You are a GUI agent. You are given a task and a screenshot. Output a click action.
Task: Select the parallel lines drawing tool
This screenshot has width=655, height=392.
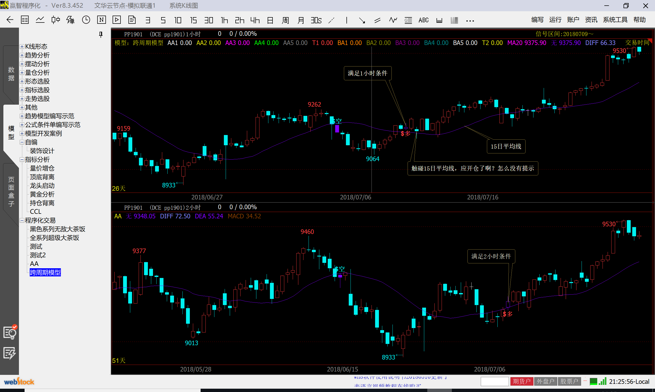(377, 20)
